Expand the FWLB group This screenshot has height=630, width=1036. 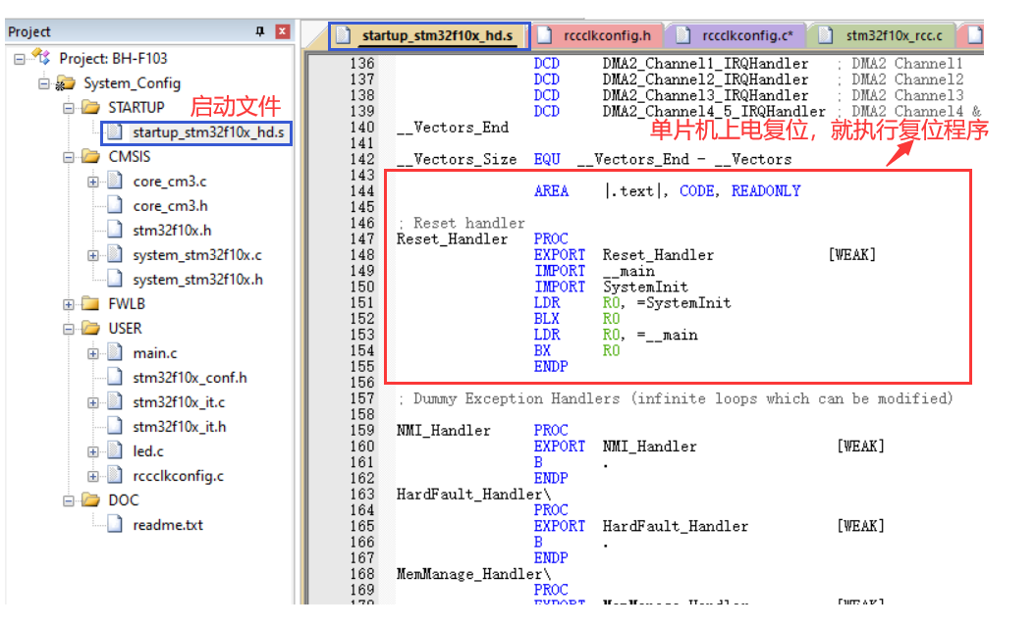pos(66,303)
